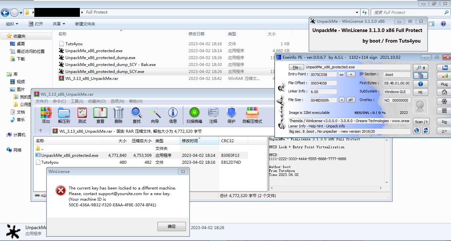The image size is (451, 241).
Task: Select WL_3.13_x86_UnpackMe.rar in the Explorer list
Action: point(92,78)
